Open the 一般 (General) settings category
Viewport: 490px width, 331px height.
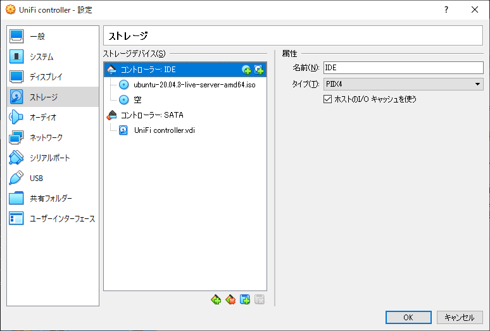53,36
